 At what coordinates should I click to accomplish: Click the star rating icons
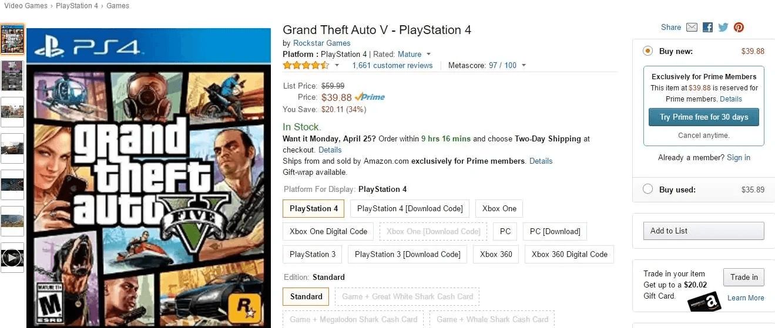[306, 65]
